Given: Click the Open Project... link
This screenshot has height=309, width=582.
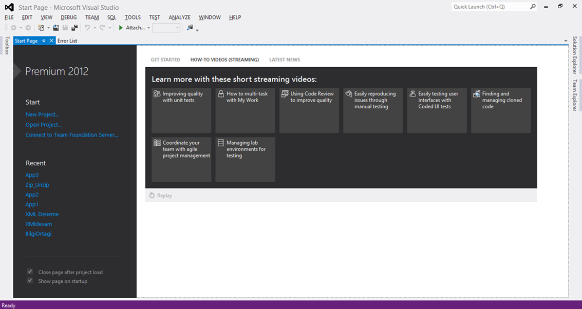Looking at the screenshot, I should click(x=44, y=125).
